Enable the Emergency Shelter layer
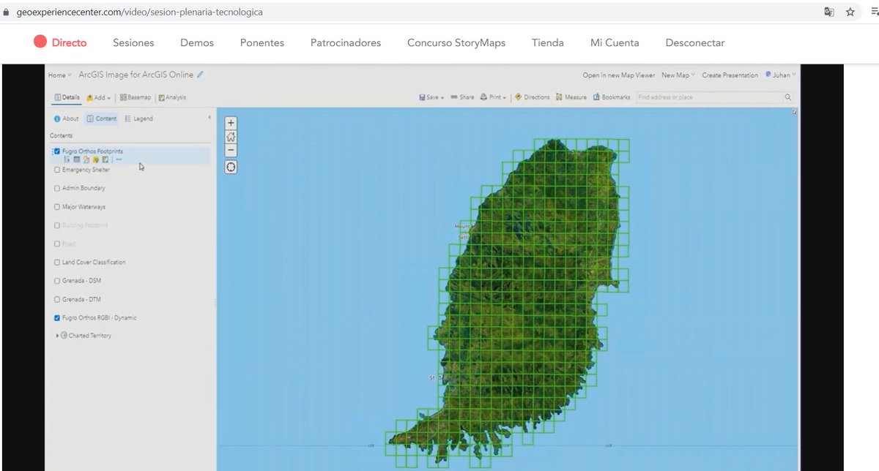The width and height of the screenshot is (879, 471). [58, 170]
